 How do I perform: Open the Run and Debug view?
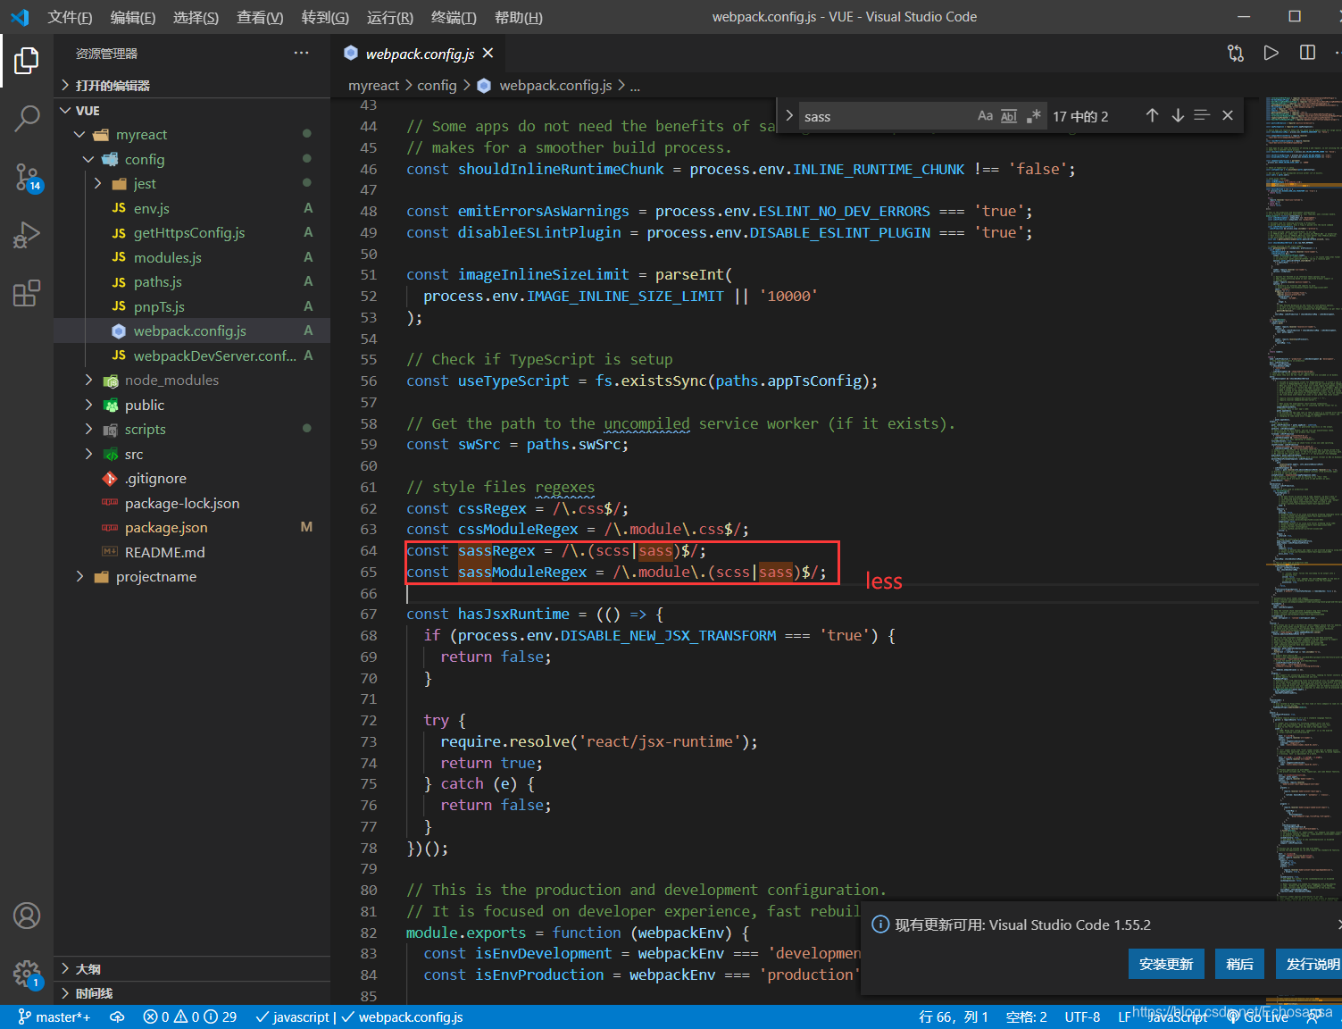(x=27, y=235)
